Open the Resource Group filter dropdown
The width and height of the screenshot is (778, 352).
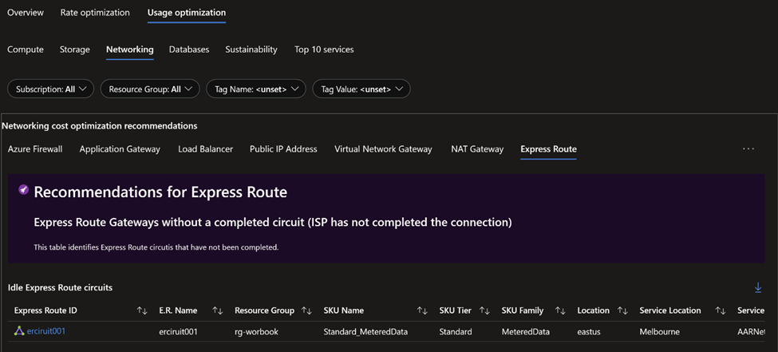(150, 89)
